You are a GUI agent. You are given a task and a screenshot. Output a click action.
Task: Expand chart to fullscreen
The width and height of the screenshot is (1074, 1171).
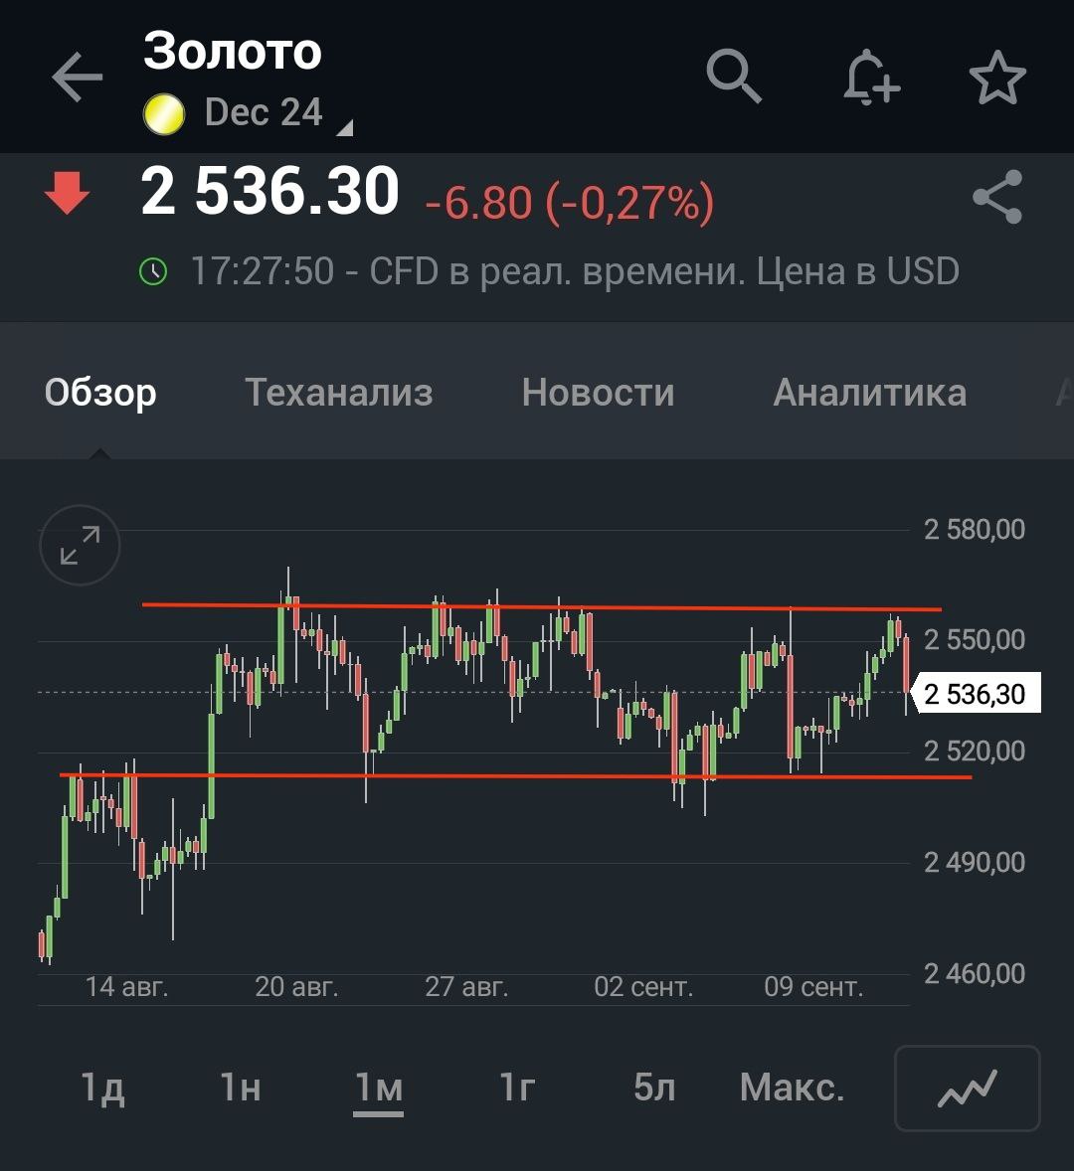pos(80,546)
